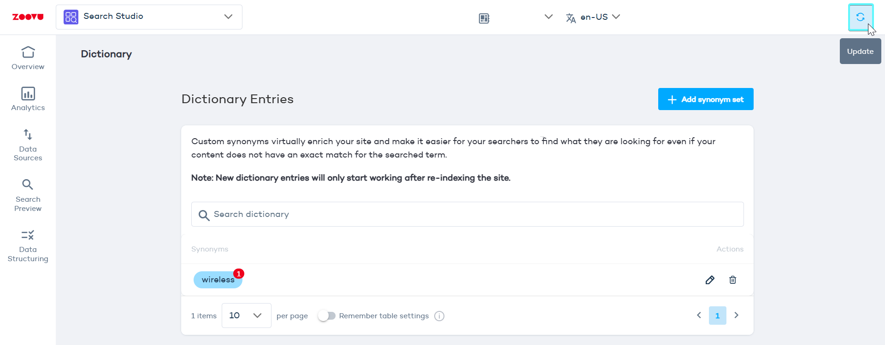Screen dimensions: 885x345
Task: Enable Remember table settings toggle
Action: click(327, 316)
